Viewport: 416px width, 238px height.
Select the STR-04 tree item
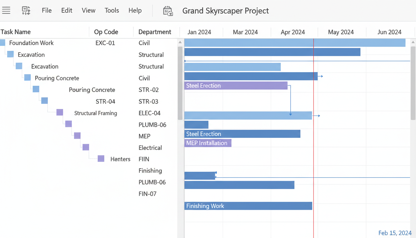click(x=106, y=101)
